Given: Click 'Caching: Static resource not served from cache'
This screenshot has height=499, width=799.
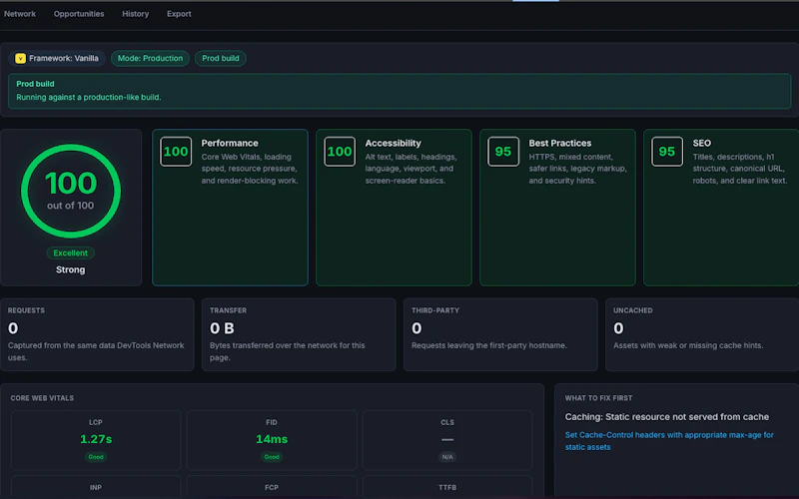Looking at the screenshot, I should pos(666,417).
